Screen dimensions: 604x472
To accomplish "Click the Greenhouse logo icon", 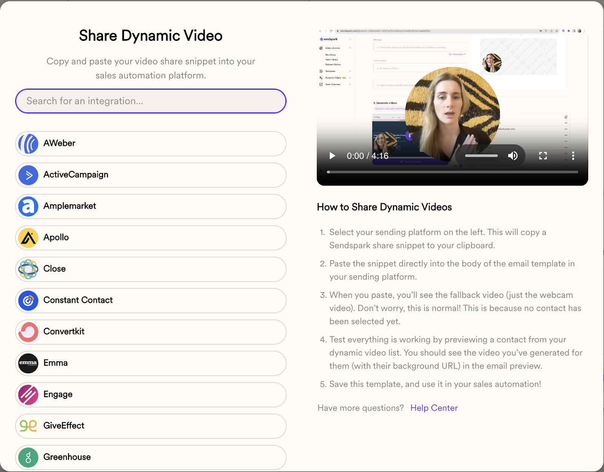I will (x=28, y=457).
